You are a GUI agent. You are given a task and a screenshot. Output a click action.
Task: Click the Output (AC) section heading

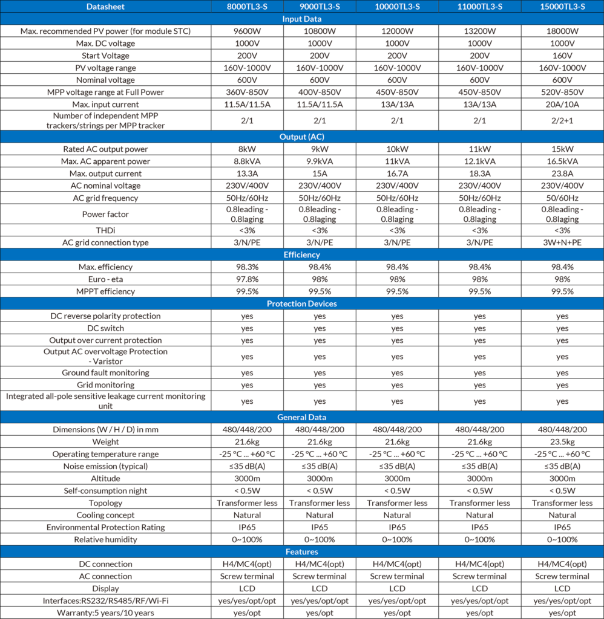click(x=302, y=137)
